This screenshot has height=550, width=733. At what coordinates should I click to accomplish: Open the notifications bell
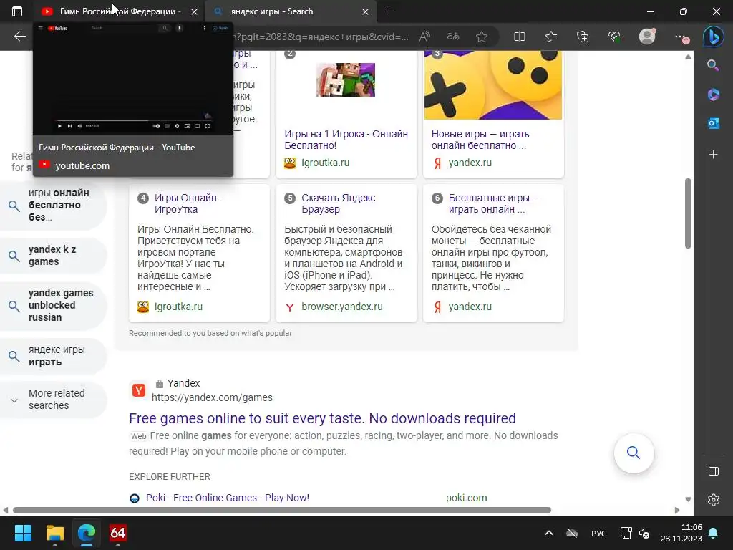(714, 533)
